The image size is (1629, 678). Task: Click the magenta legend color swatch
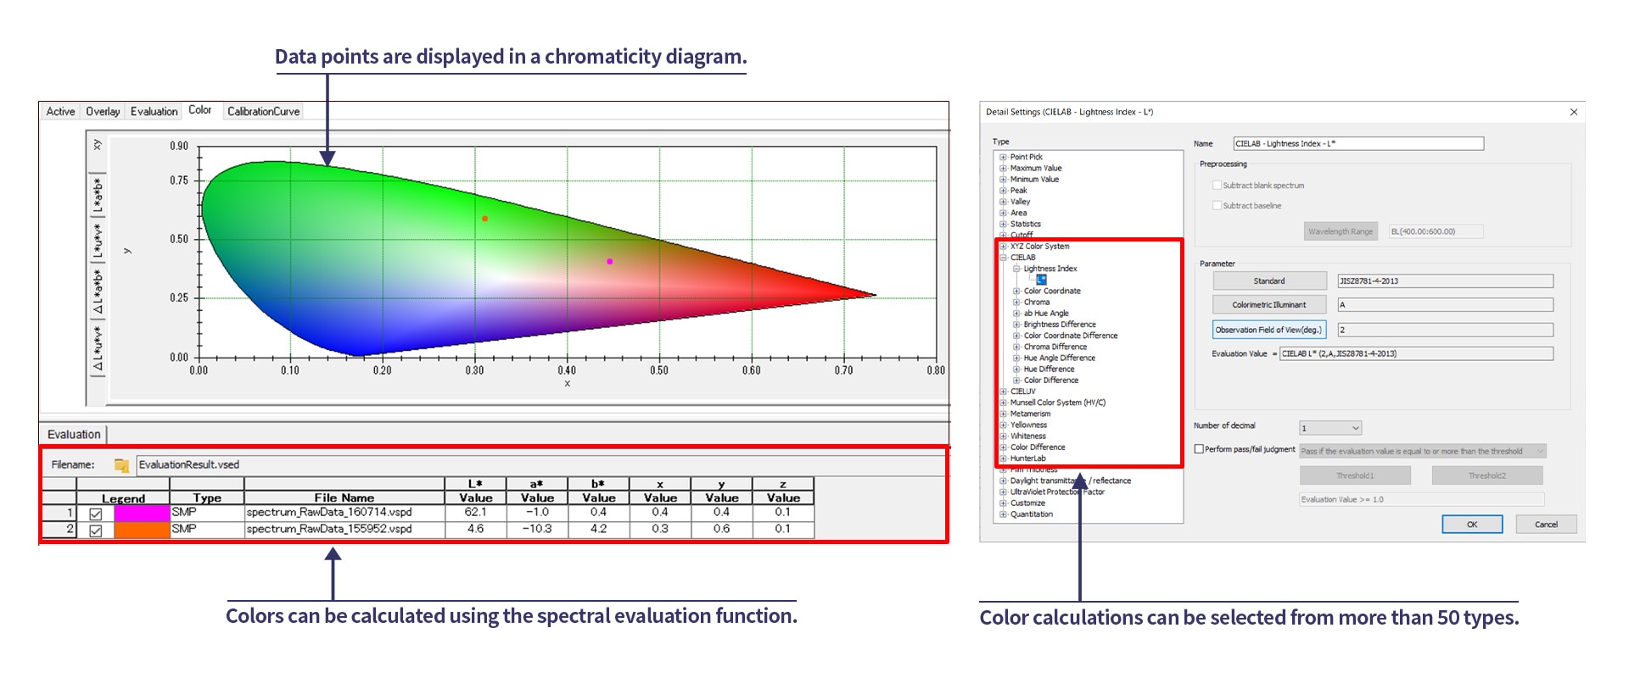142,513
